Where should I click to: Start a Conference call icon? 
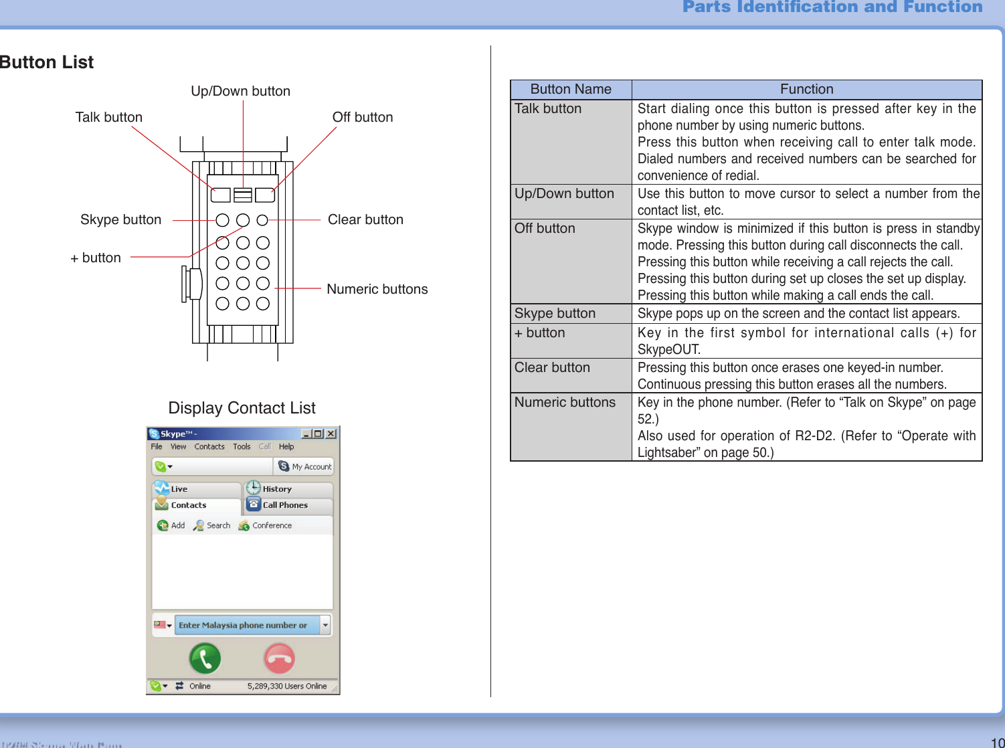pyautogui.click(x=244, y=525)
